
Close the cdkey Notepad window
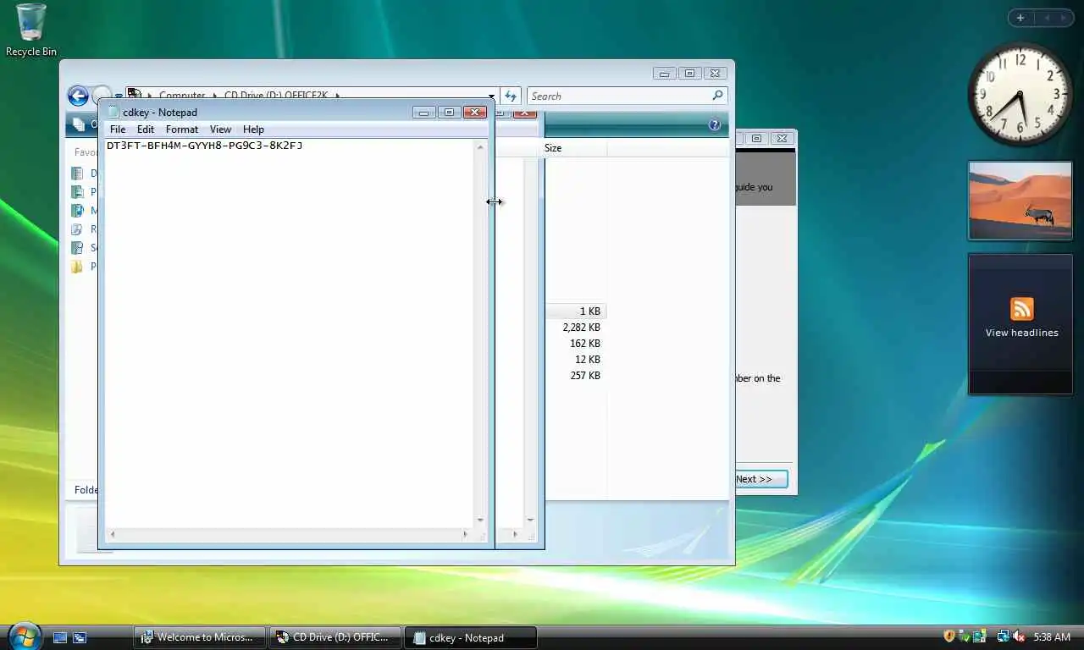coord(475,112)
